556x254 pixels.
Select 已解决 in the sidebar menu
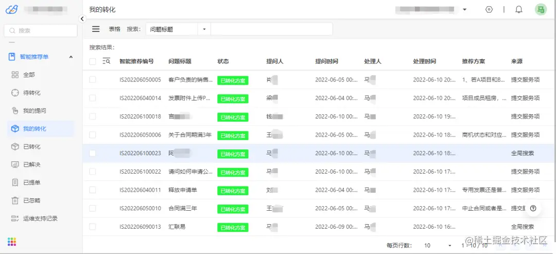tap(32, 164)
